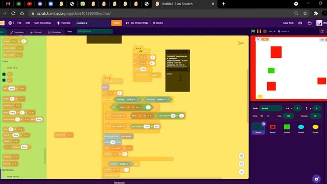Open the list dropdown on the 'insert thing at' block

coord(31,112)
